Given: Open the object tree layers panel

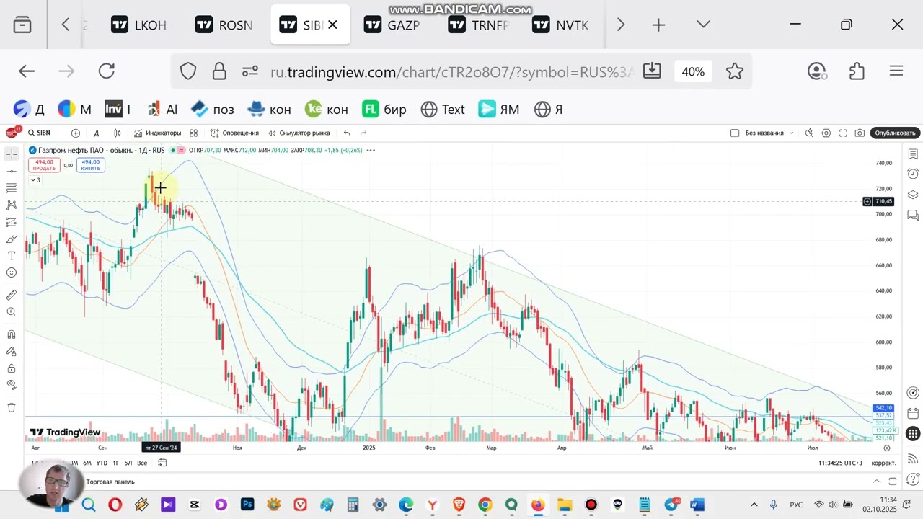Looking at the screenshot, I should point(913,195).
